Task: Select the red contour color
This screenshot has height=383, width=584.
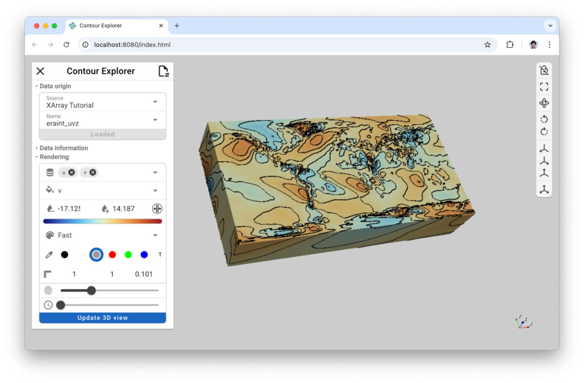Action: coord(112,254)
